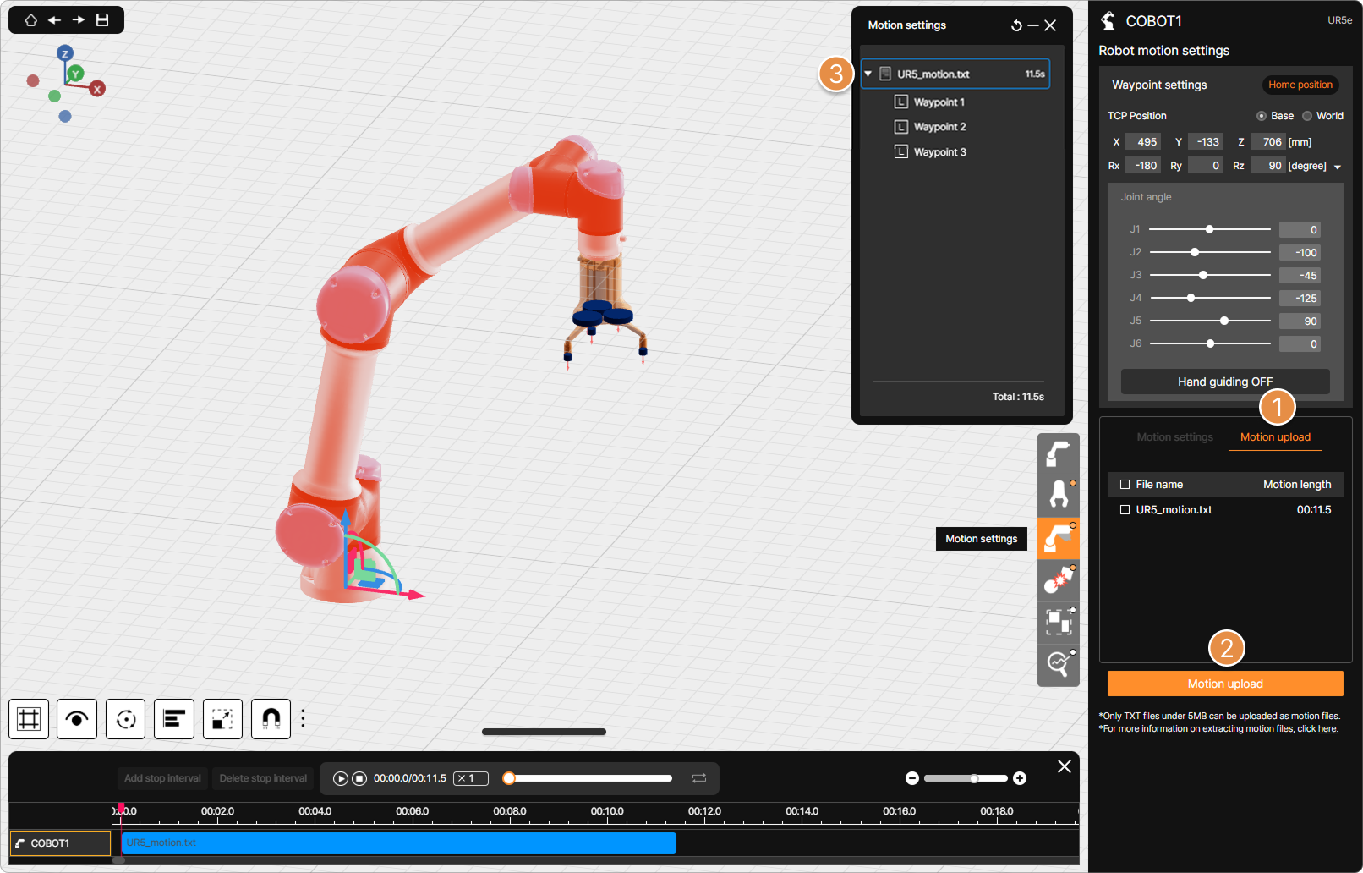The height and width of the screenshot is (873, 1363).
Task: Click the TCP X value field 495
Action: pos(1143,142)
